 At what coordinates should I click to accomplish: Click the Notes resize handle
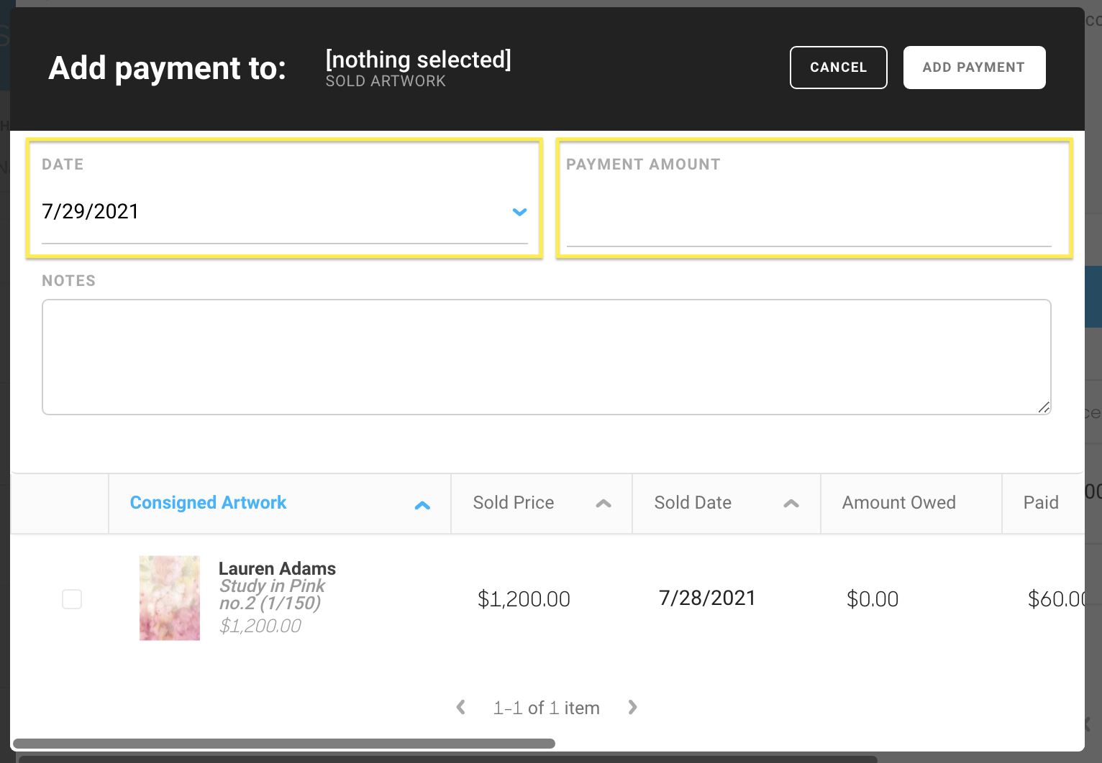pos(1043,408)
